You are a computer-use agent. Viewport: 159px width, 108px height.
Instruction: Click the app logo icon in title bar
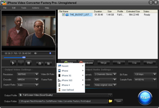pos(4,3)
